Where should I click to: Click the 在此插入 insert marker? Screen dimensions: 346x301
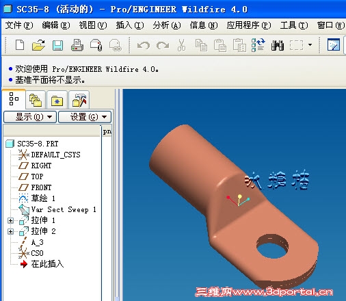(x=42, y=264)
